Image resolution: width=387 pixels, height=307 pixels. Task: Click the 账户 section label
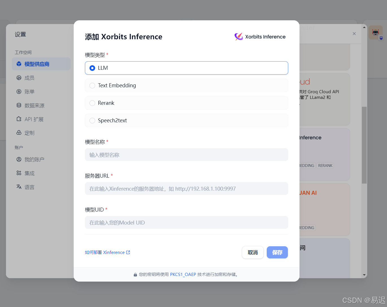[x=19, y=147]
